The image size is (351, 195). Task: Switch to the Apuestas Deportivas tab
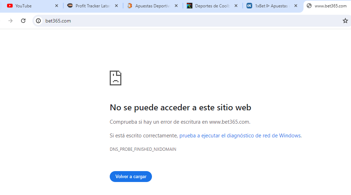153,6
